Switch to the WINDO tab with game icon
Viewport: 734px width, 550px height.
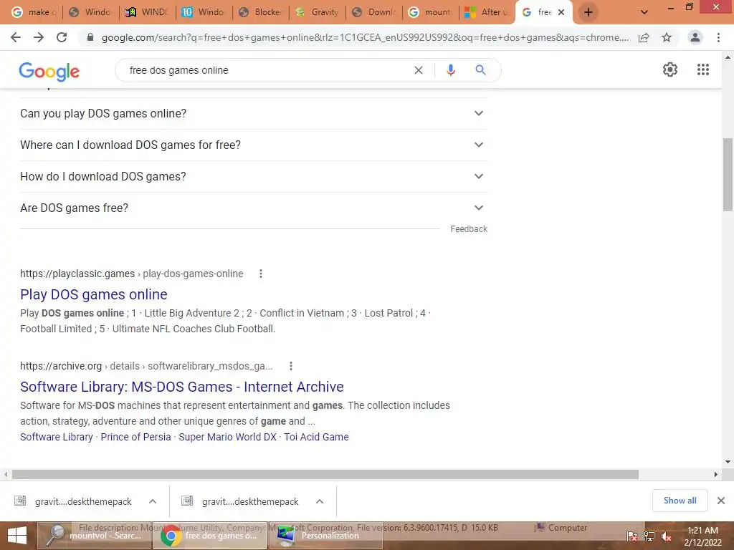pos(146,12)
